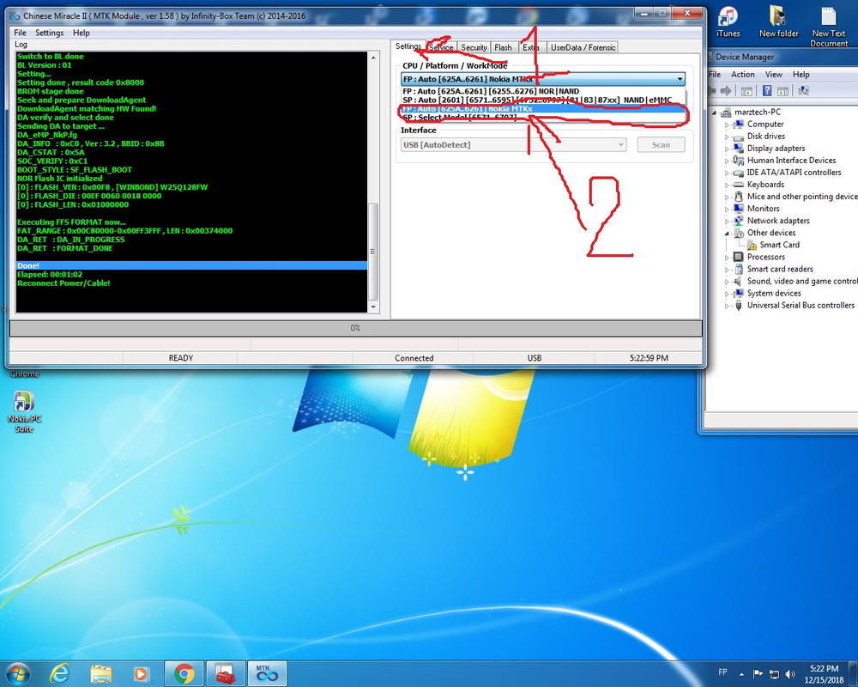Click Device Manager forward arrow icon
Viewport: 858px width, 687px height.
tap(726, 91)
